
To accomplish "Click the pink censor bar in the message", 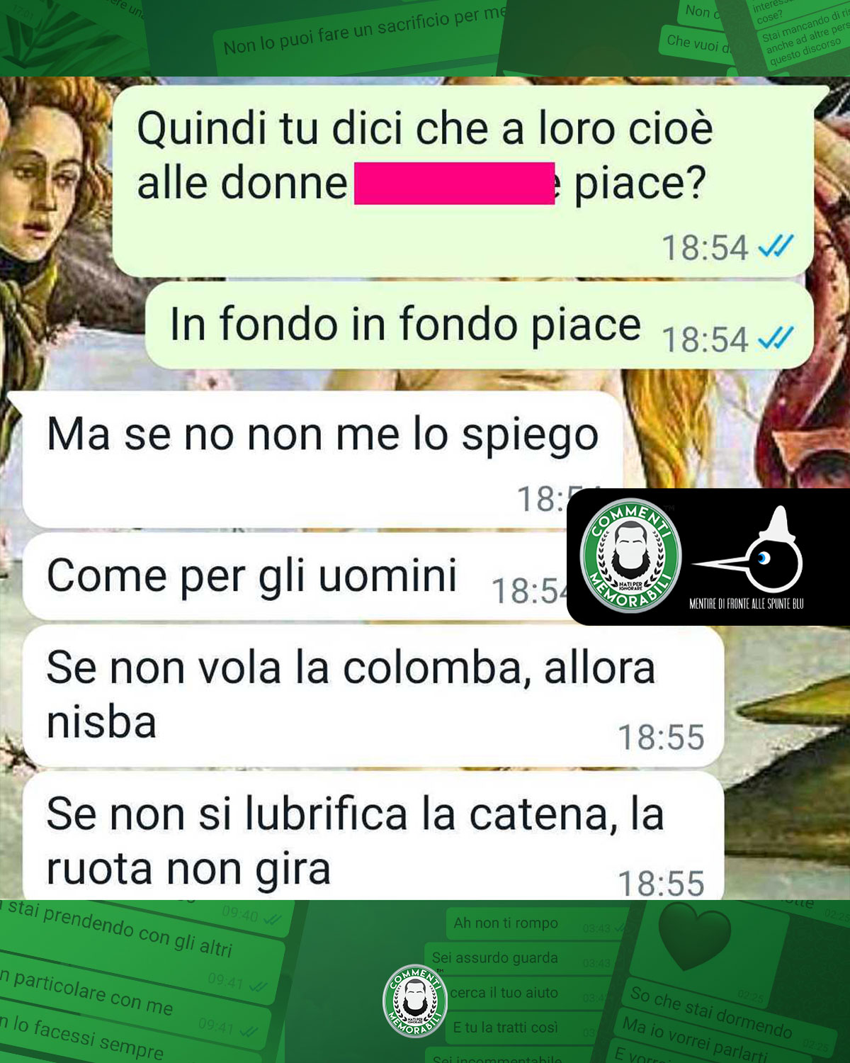I will coord(454,184).
